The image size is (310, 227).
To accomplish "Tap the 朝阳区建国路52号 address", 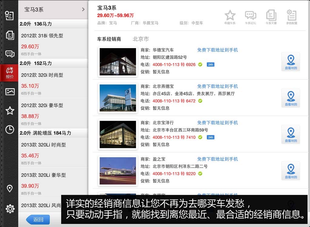I will click(170, 57).
